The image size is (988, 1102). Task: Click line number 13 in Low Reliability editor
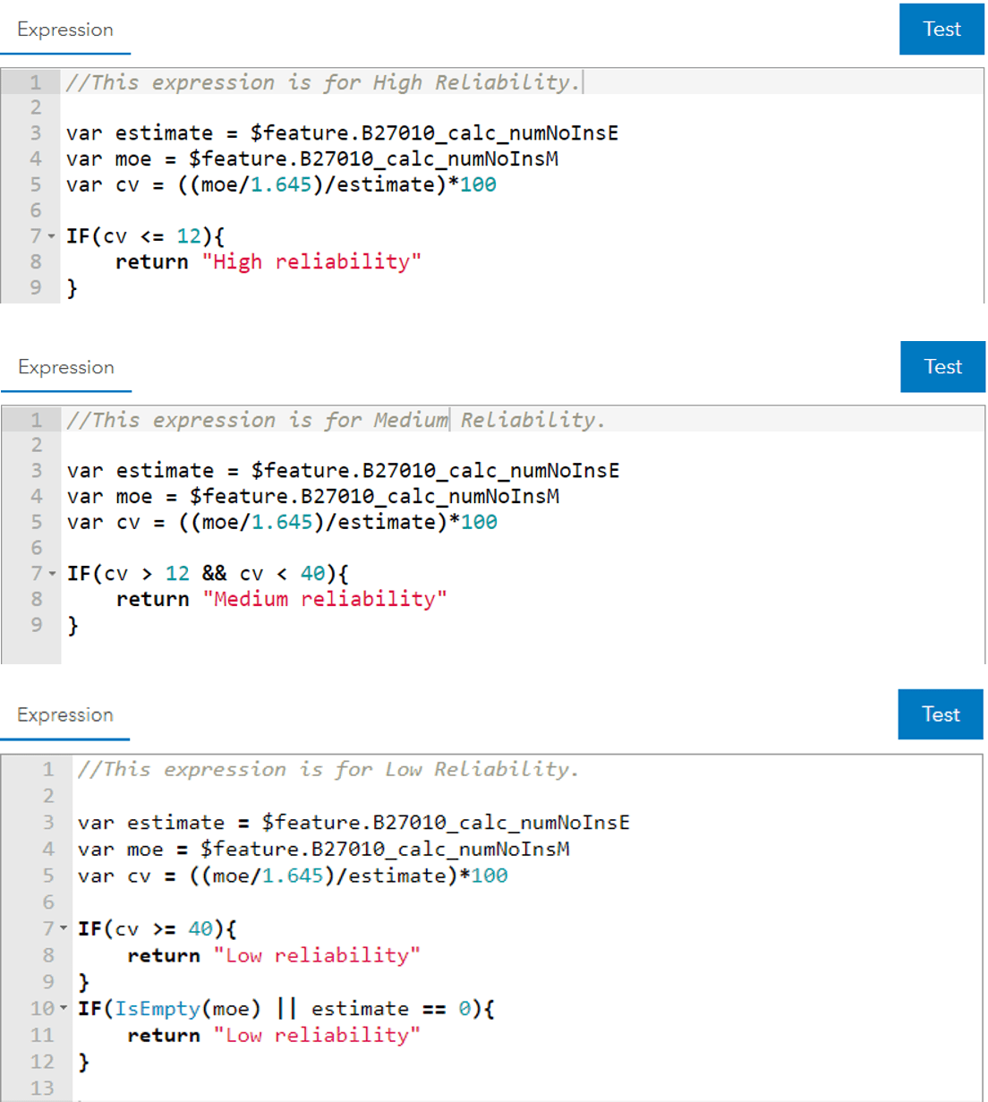(42, 1089)
